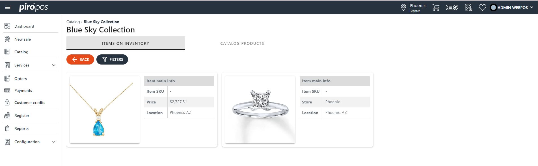This screenshot has width=538, height=166.
Task: Go to Orders in the sidebar
Action: 21,79
